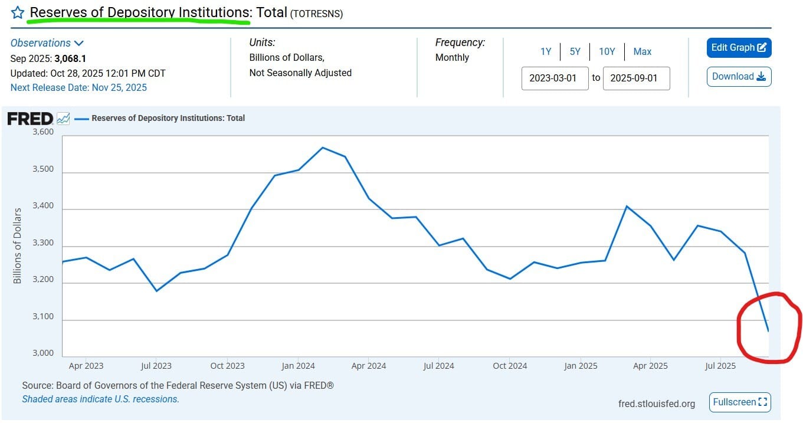Click the Shaded areas recessions link
The image size is (803, 423).
[x=100, y=399]
